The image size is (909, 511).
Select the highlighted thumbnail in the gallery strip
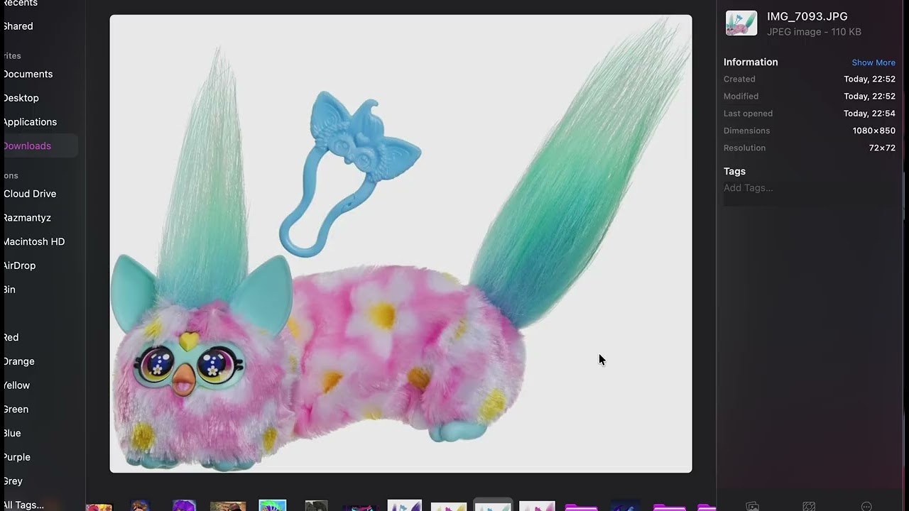click(493, 505)
